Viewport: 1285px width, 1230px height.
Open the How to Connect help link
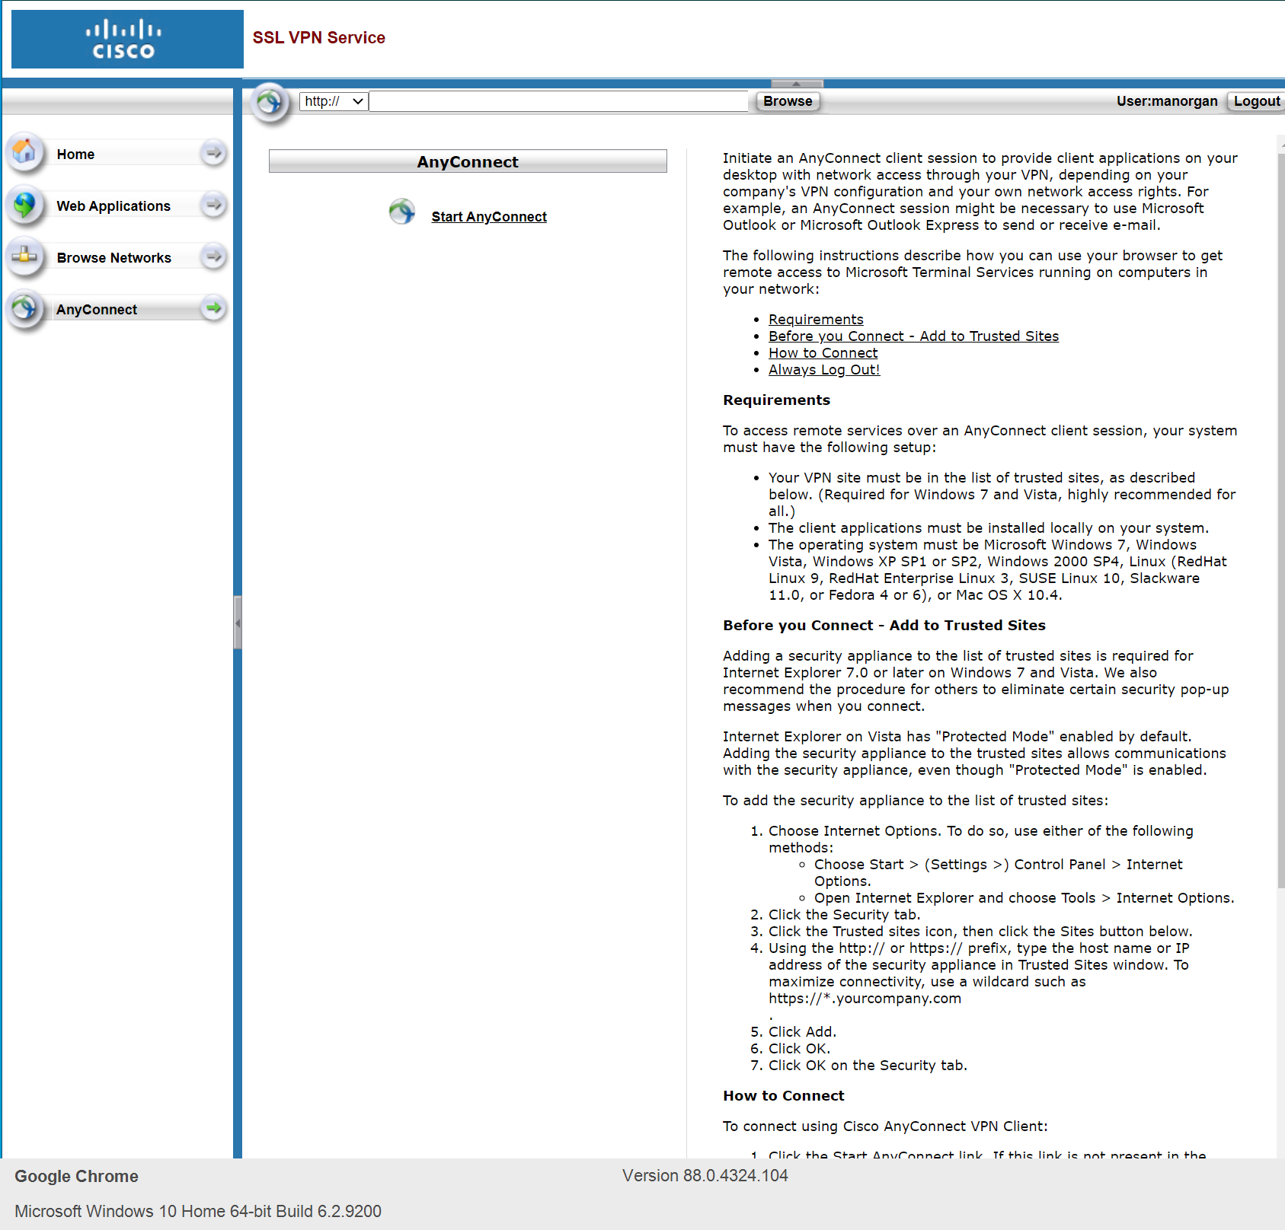(x=823, y=353)
